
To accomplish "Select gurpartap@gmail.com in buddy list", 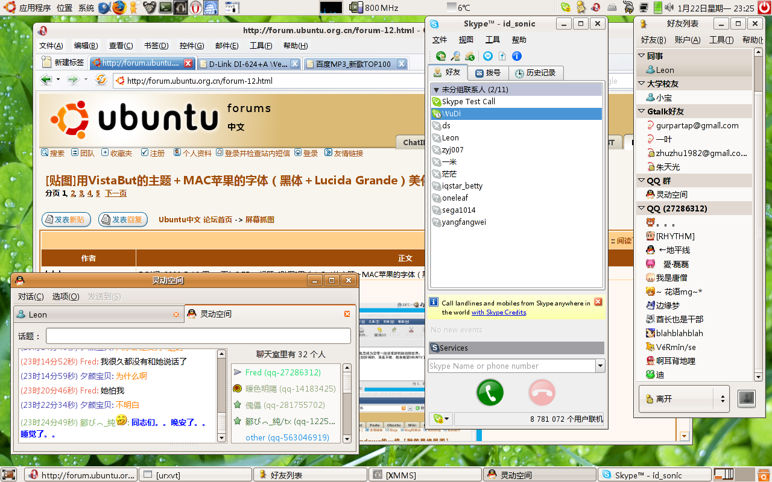I will pos(694,125).
